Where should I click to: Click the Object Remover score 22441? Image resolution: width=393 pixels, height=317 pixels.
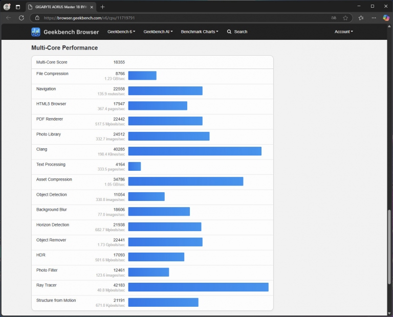[x=119, y=240]
